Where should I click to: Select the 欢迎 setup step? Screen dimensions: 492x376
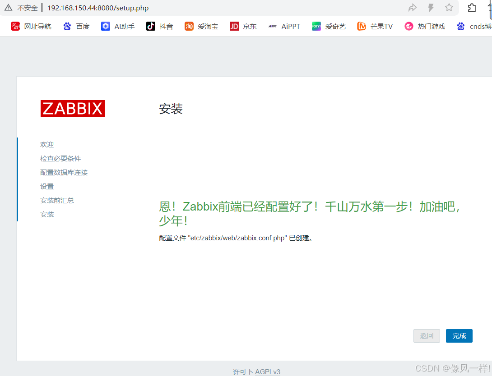pos(47,144)
